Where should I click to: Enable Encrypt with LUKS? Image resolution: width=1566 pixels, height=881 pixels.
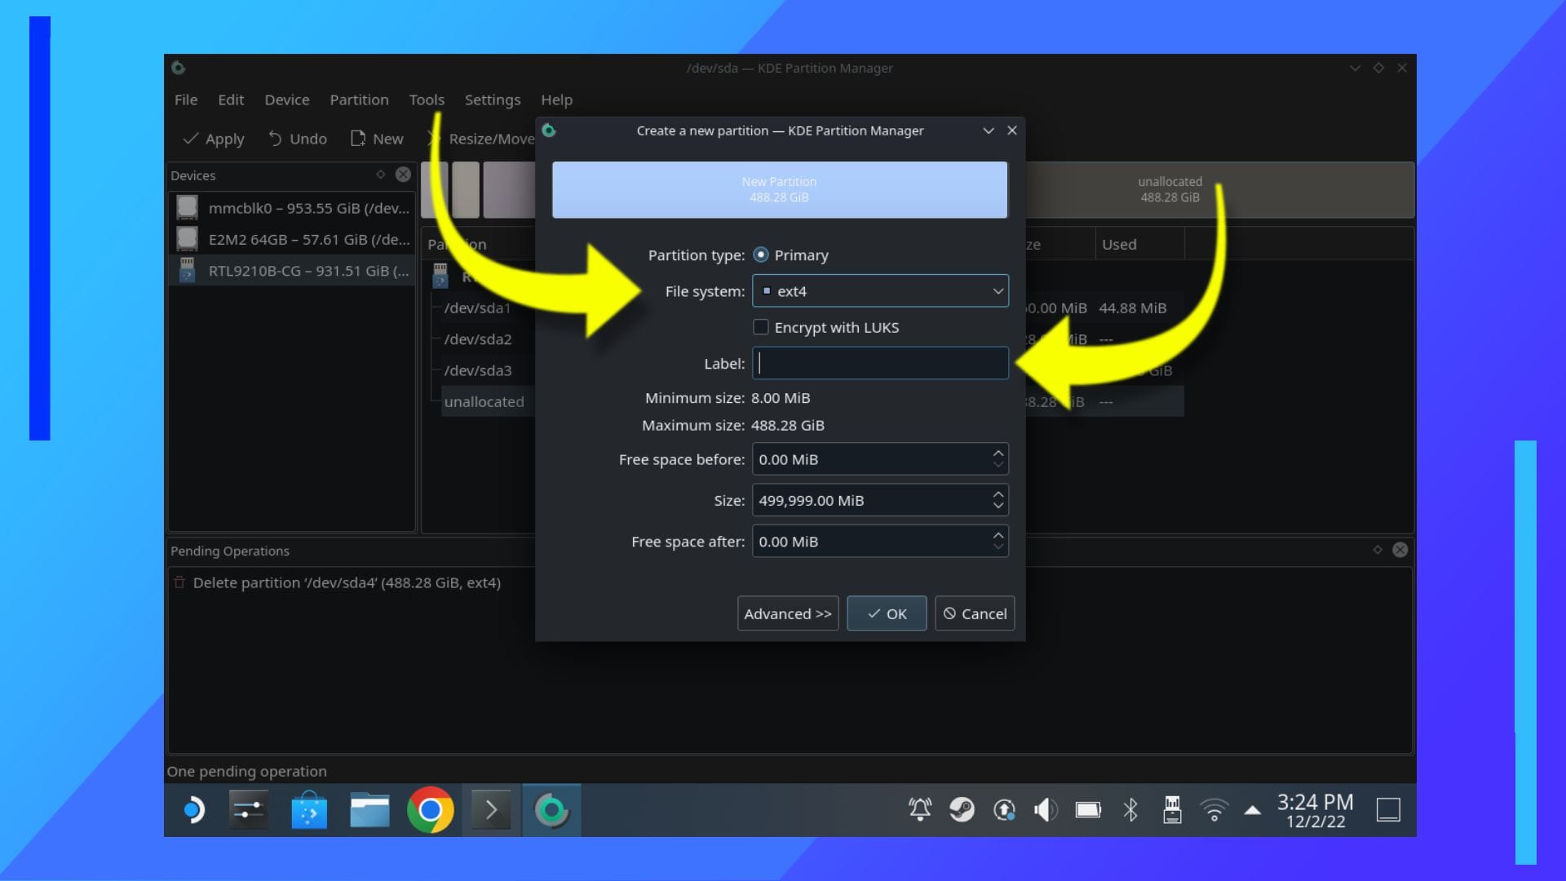point(760,327)
